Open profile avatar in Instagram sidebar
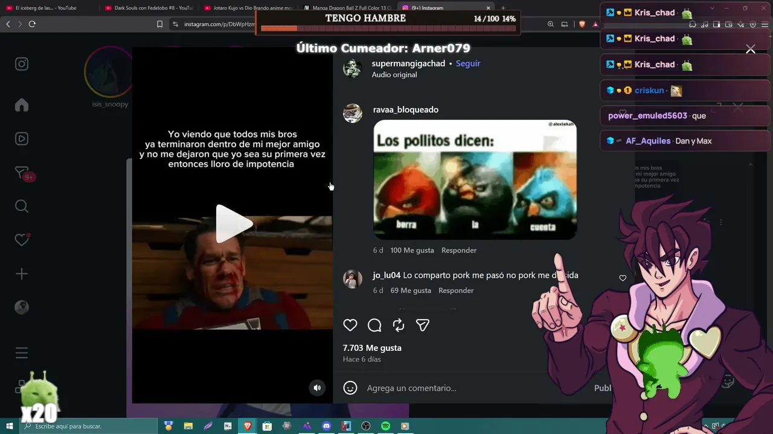 pyautogui.click(x=22, y=307)
